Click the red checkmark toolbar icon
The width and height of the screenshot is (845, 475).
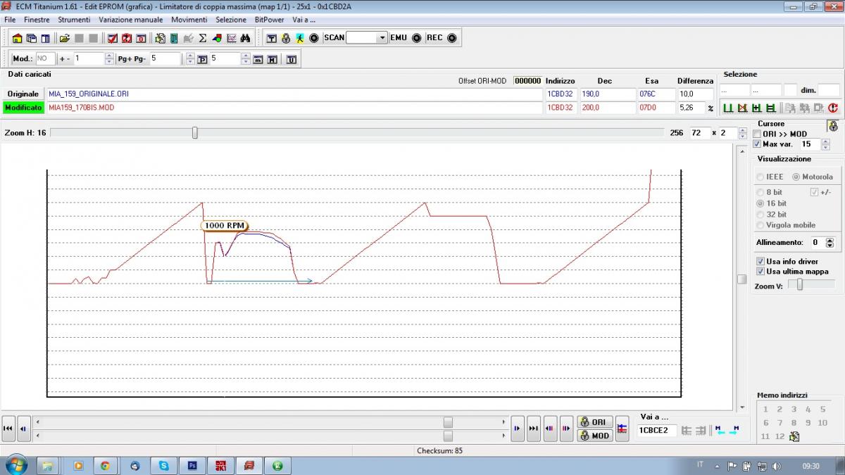pyautogui.click(x=112, y=38)
